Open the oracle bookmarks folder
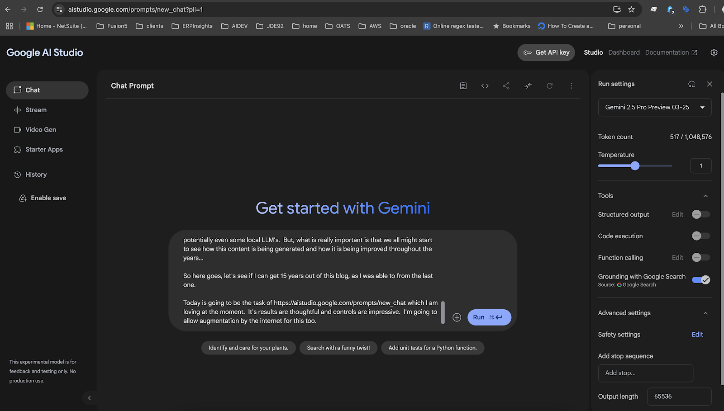 [x=403, y=26]
